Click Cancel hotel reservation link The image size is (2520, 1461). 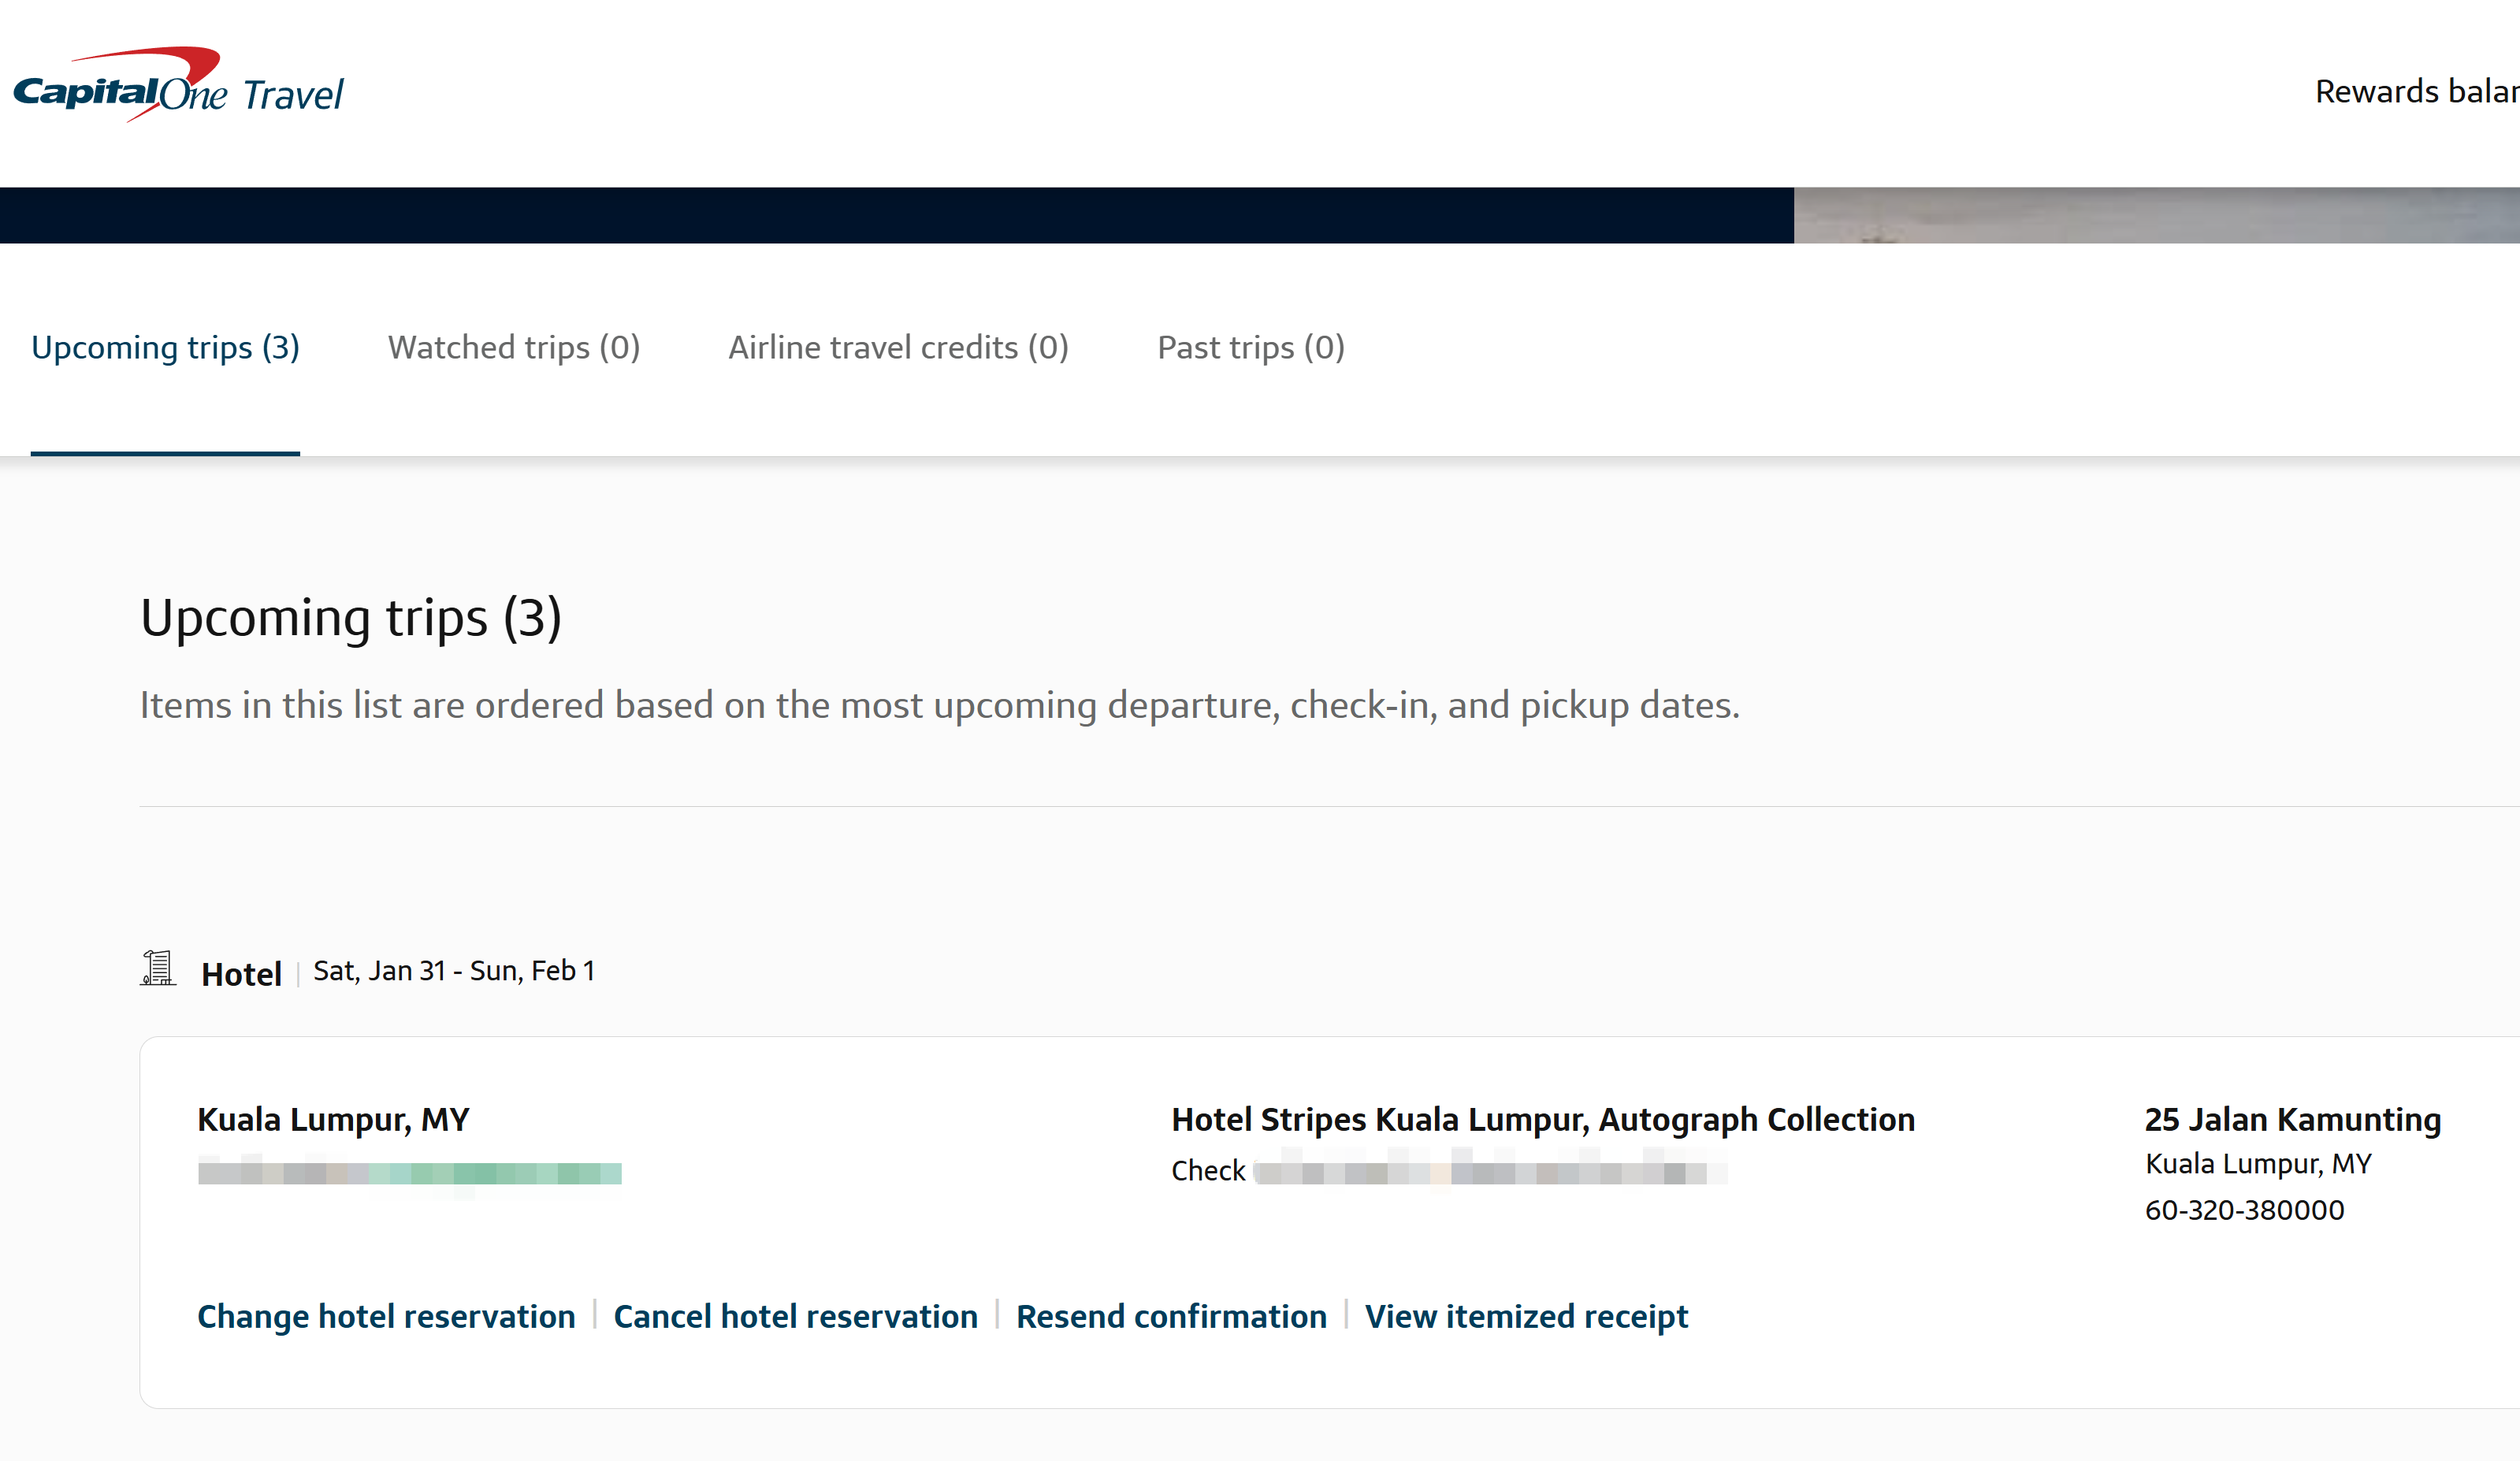(795, 1316)
